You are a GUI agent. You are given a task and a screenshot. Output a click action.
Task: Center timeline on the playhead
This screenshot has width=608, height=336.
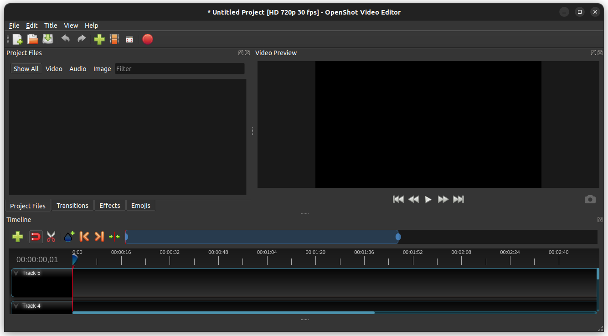tap(114, 237)
